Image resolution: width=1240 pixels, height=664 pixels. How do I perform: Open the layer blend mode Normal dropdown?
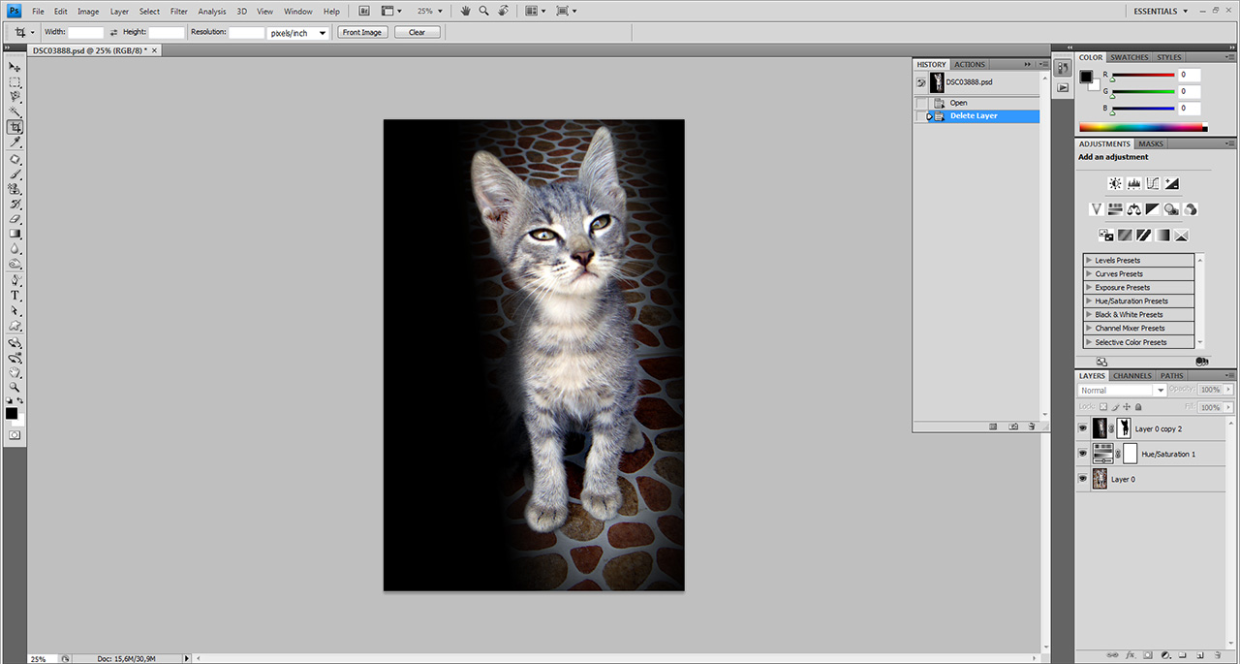[1122, 390]
